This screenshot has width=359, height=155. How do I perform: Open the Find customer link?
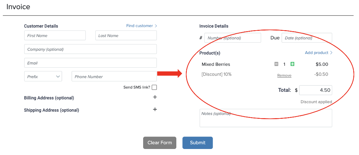pos(142,26)
